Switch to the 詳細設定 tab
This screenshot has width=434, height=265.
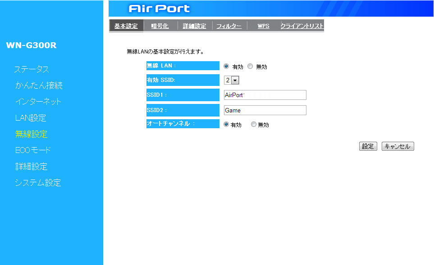pyautogui.click(x=195, y=26)
